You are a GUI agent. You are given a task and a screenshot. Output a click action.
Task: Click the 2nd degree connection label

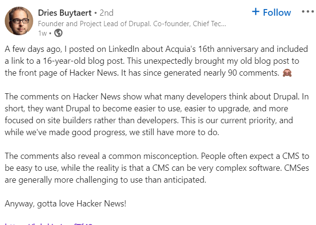pos(106,13)
